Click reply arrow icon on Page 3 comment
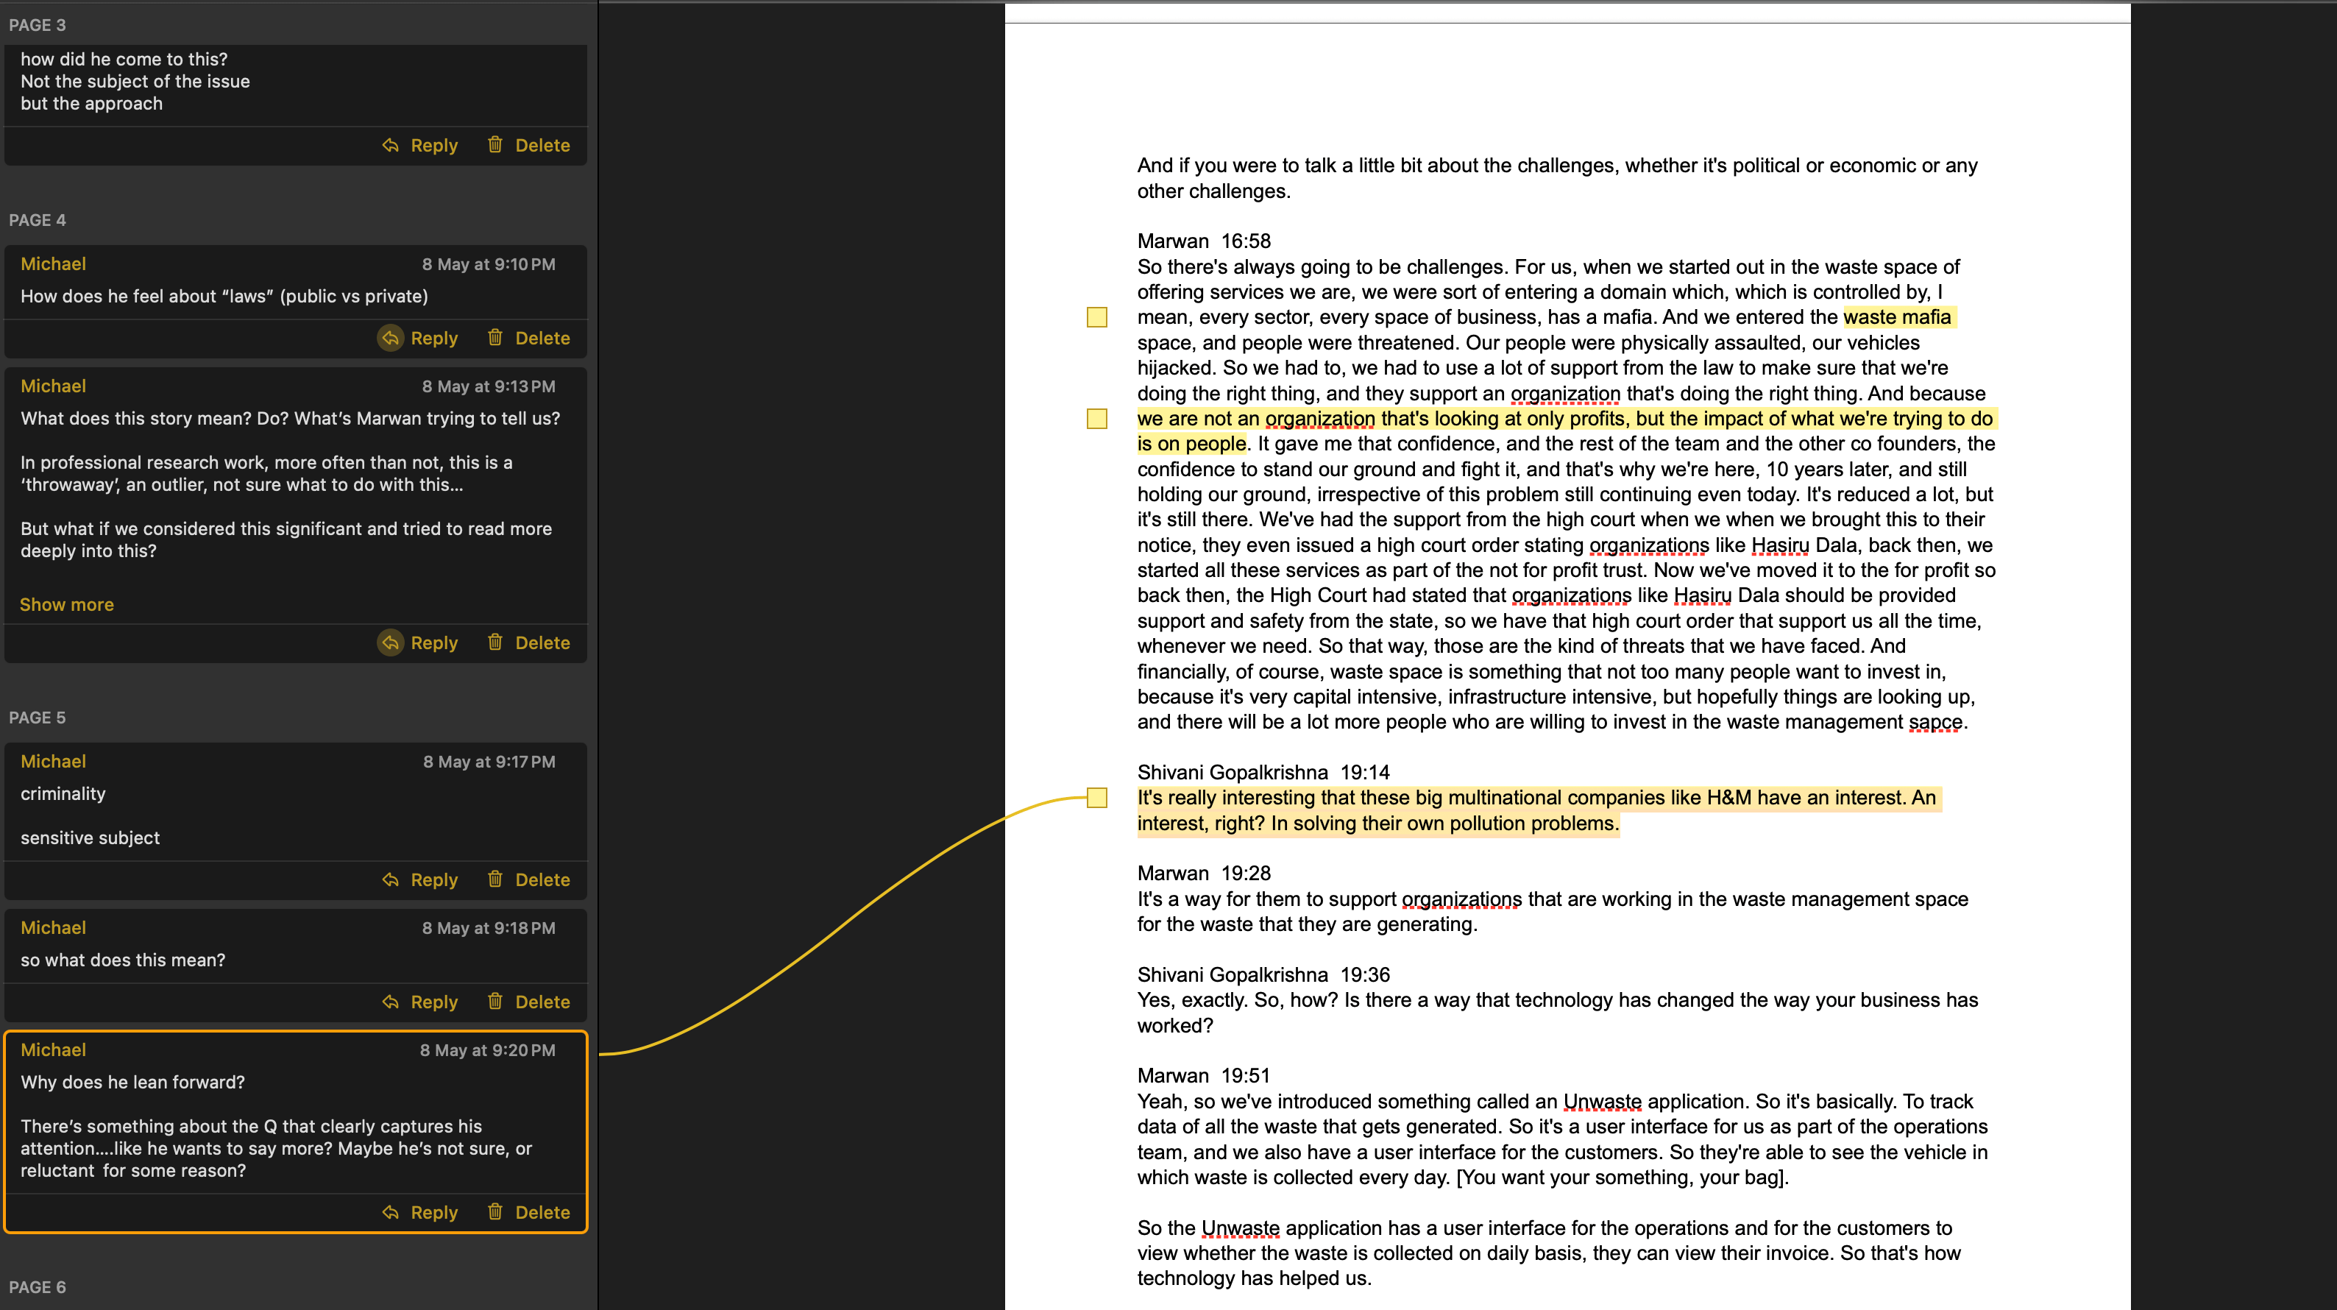Screen dimensions: 2337x1310 pyautogui.click(x=390, y=145)
